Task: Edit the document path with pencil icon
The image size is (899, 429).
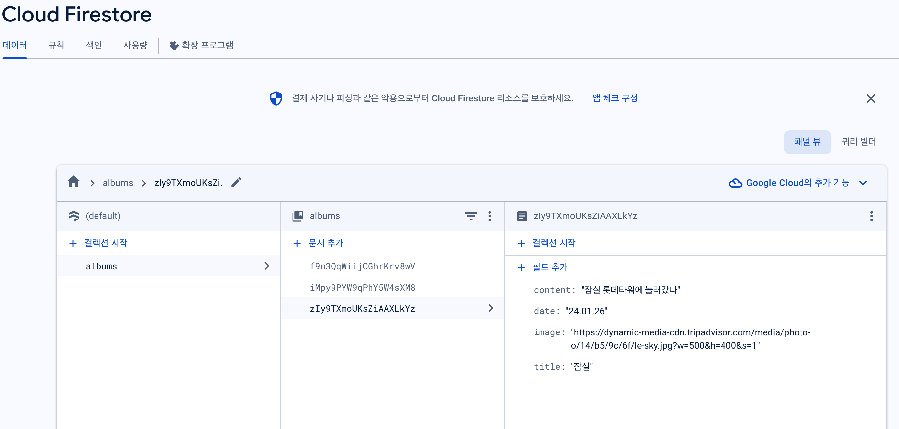Action: coord(236,182)
